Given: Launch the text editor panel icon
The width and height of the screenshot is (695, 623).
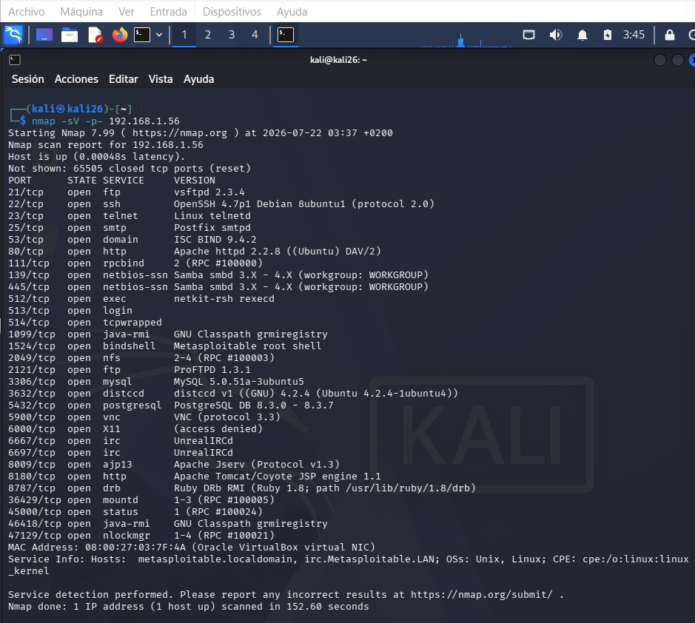Looking at the screenshot, I should (x=95, y=35).
